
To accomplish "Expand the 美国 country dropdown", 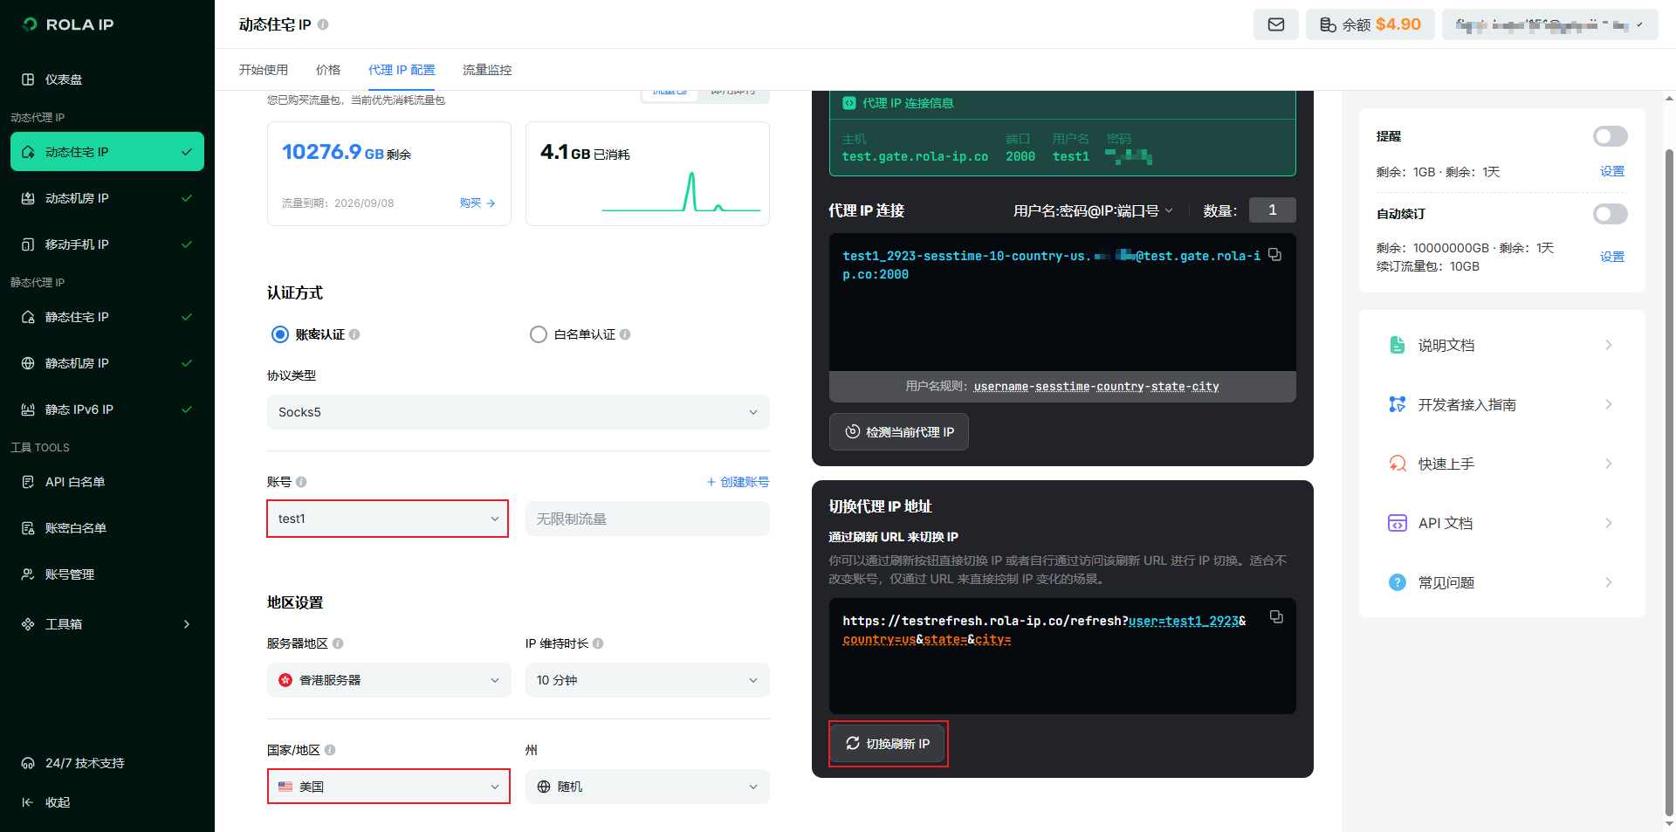I will click(388, 787).
